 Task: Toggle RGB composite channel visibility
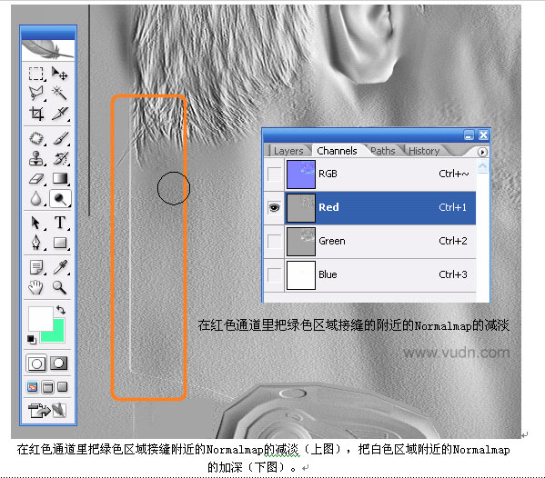click(x=274, y=174)
